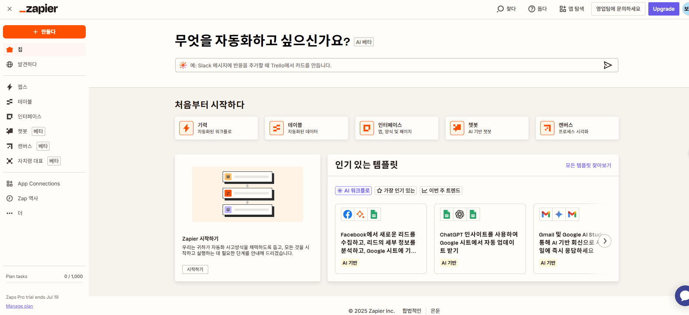This screenshot has width=689, height=315.
Task: Select the 가장 인기 있는 filter tab
Action: tap(396, 191)
